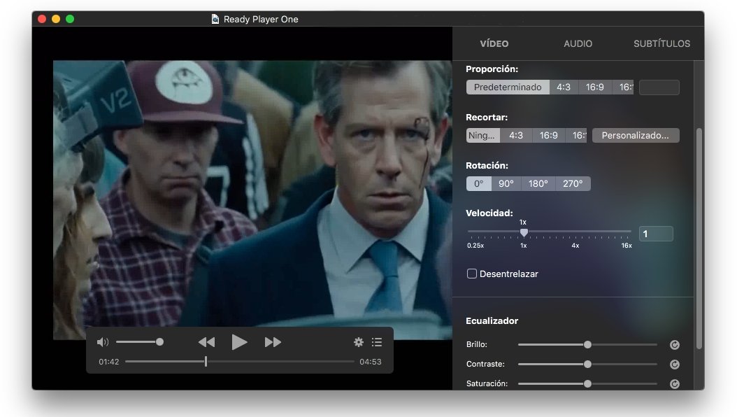
Task: Click the Brillo slider knob
Action: click(587, 345)
